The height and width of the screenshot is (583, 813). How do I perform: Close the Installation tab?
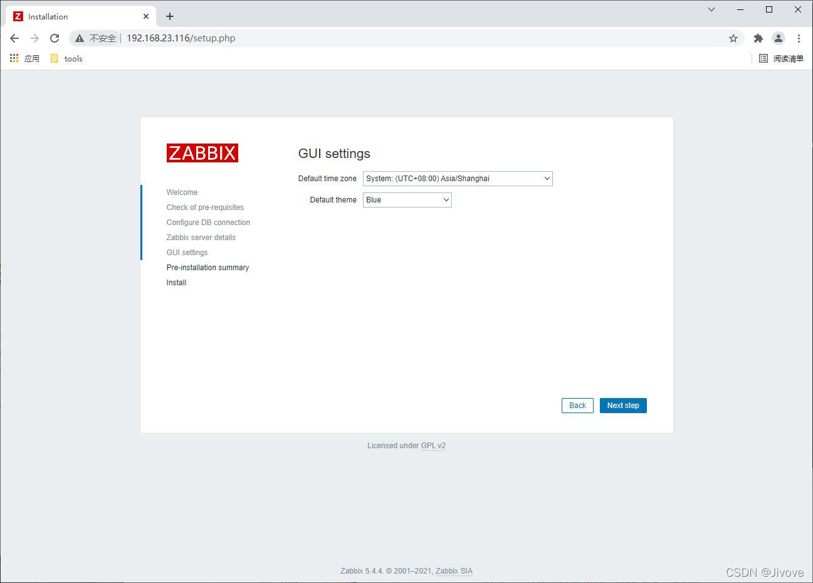click(146, 16)
